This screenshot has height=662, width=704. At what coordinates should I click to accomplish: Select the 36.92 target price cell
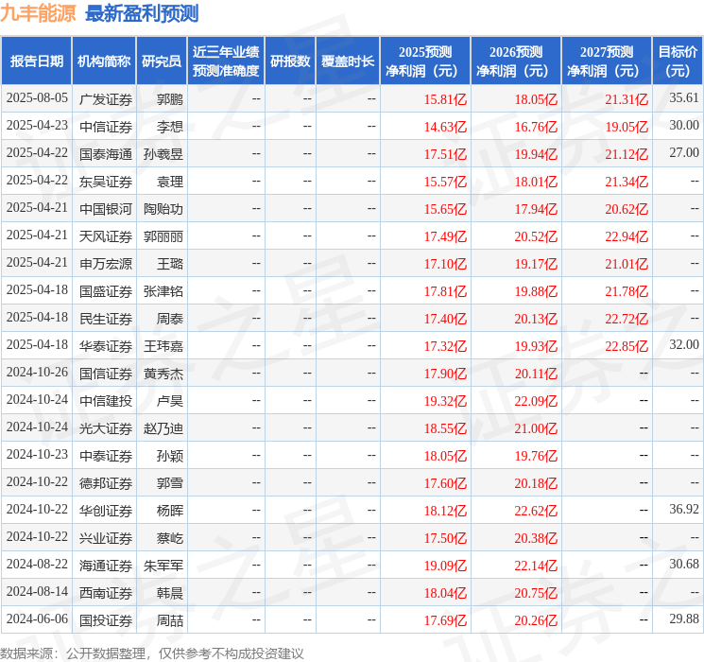[683, 510]
